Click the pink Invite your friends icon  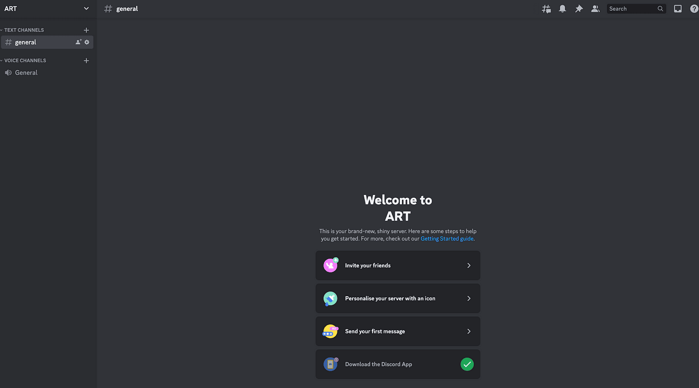click(x=331, y=265)
